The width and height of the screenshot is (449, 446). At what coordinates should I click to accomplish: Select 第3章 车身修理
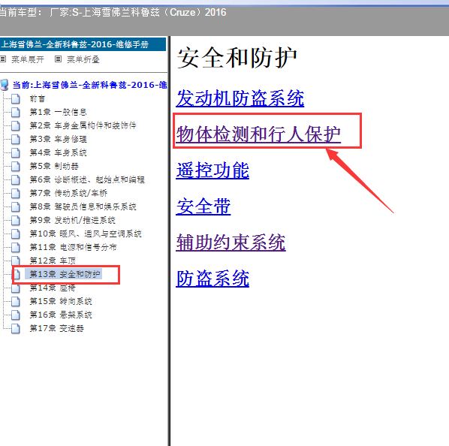[58, 139]
